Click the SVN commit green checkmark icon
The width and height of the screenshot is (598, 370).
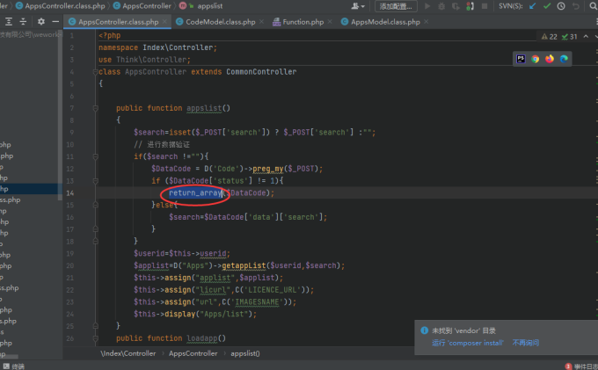(547, 6)
